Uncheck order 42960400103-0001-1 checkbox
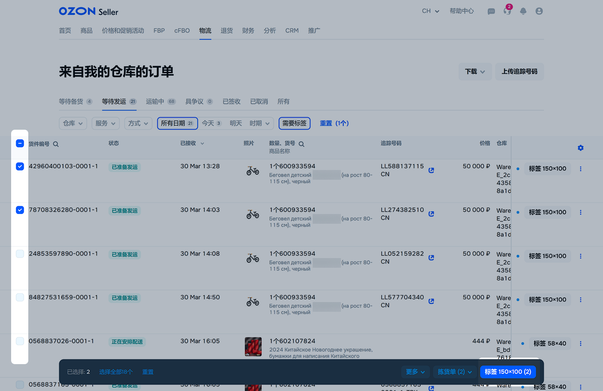This screenshot has height=391, width=603. pos(20,166)
